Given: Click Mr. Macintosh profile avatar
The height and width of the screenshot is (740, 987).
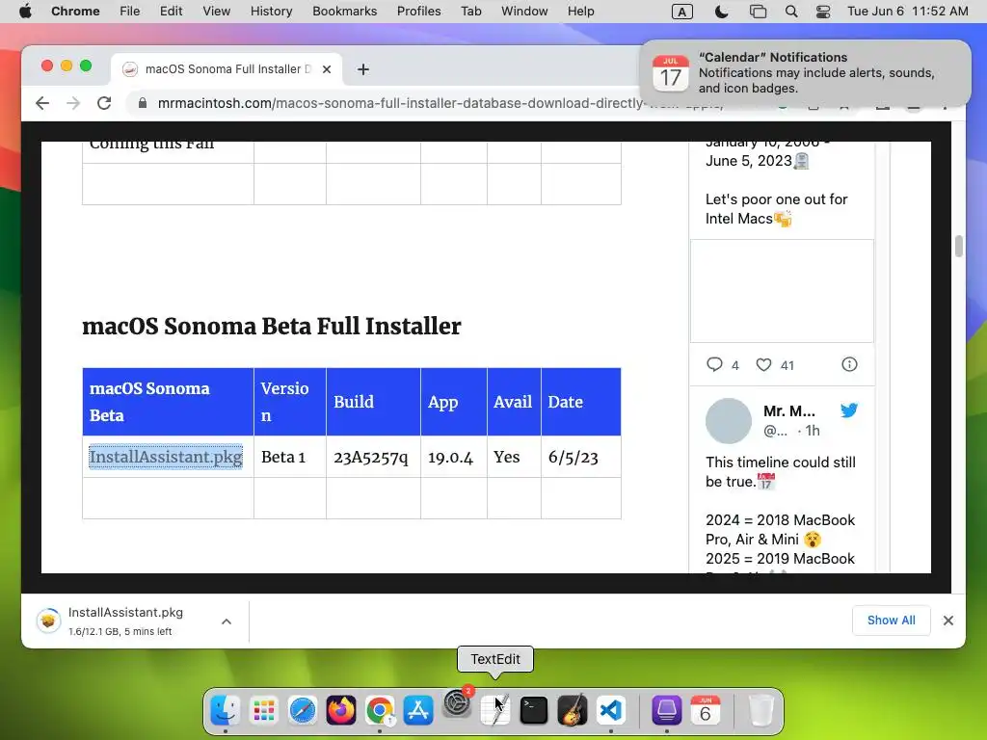Looking at the screenshot, I should (729, 421).
